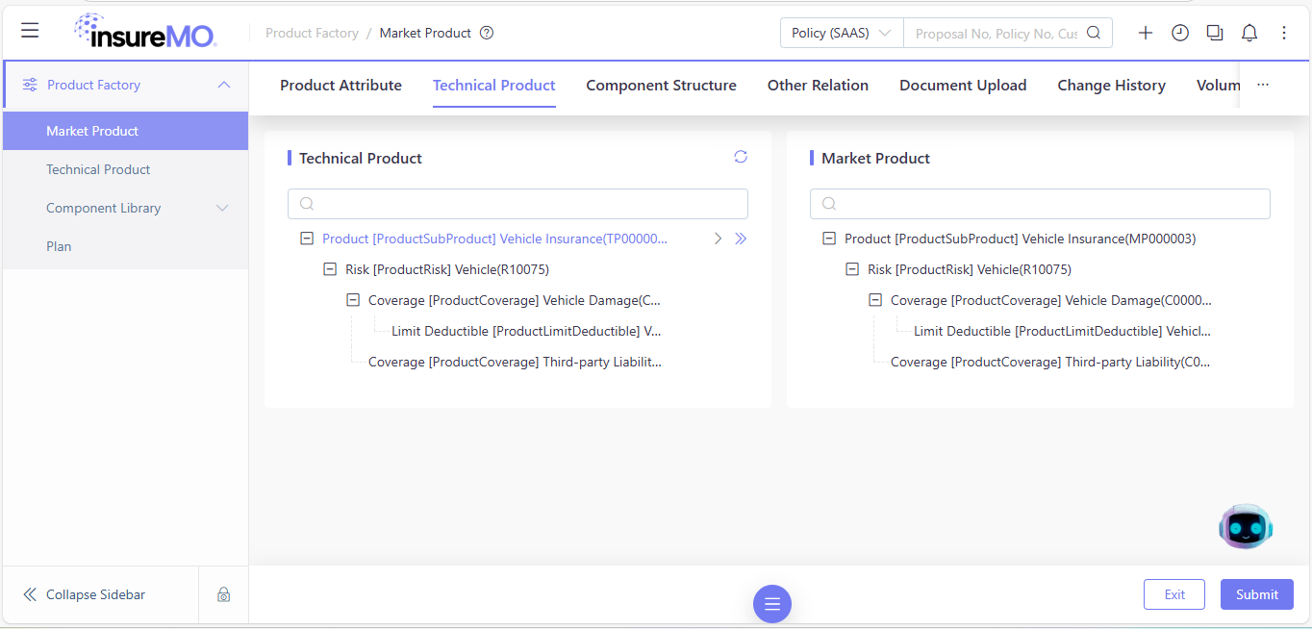Click double arrow next to Vehicle Insurance(TP...)
1312x629 pixels.
coord(741,239)
